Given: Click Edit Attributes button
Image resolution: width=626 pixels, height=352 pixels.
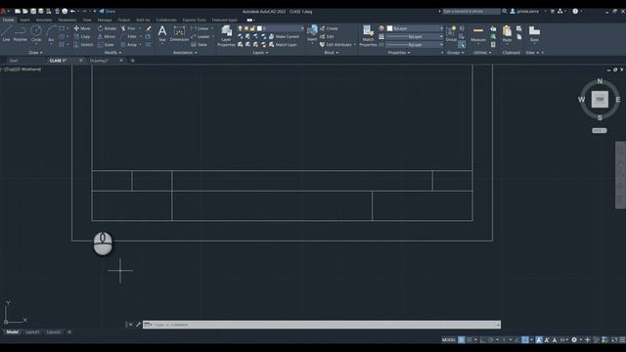Looking at the screenshot, I should pos(336,45).
